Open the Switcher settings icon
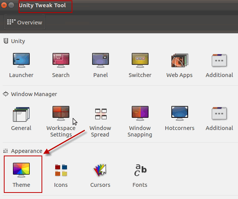This screenshot has width=238, height=199. coord(140,60)
